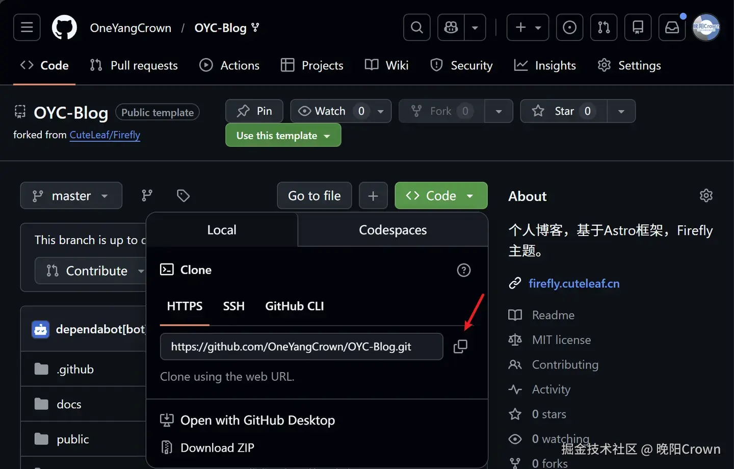734x469 pixels.
Task: Open the .github folder
Action: 75,370
